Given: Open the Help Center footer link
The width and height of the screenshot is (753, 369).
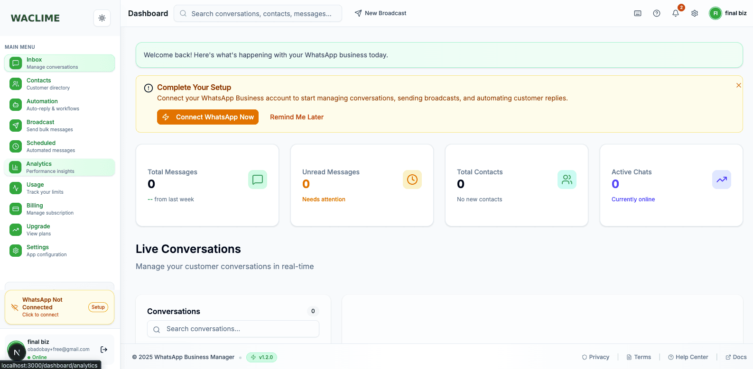Looking at the screenshot, I should pos(688,357).
